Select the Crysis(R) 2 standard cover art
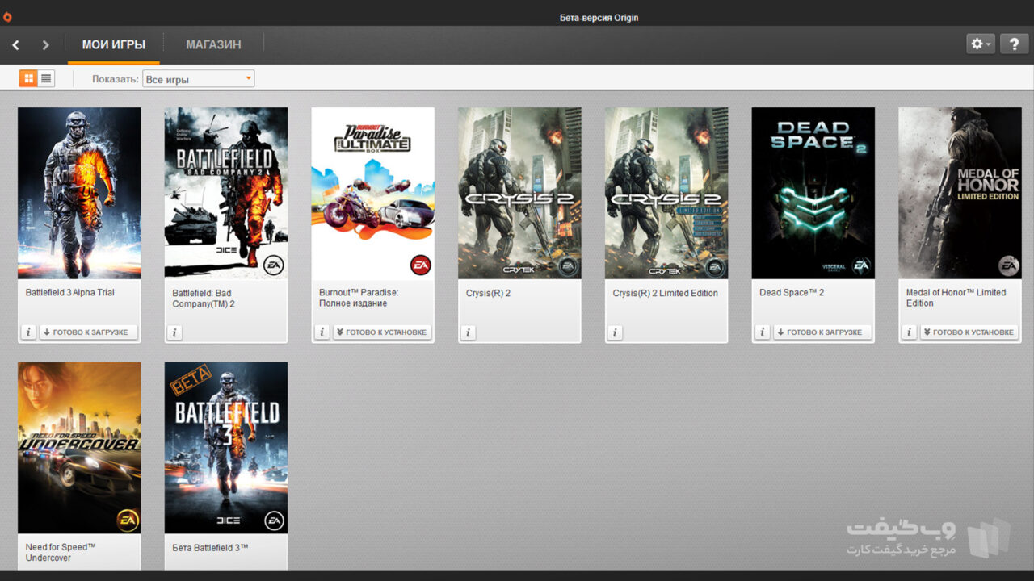The height and width of the screenshot is (581, 1034). (x=519, y=193)
